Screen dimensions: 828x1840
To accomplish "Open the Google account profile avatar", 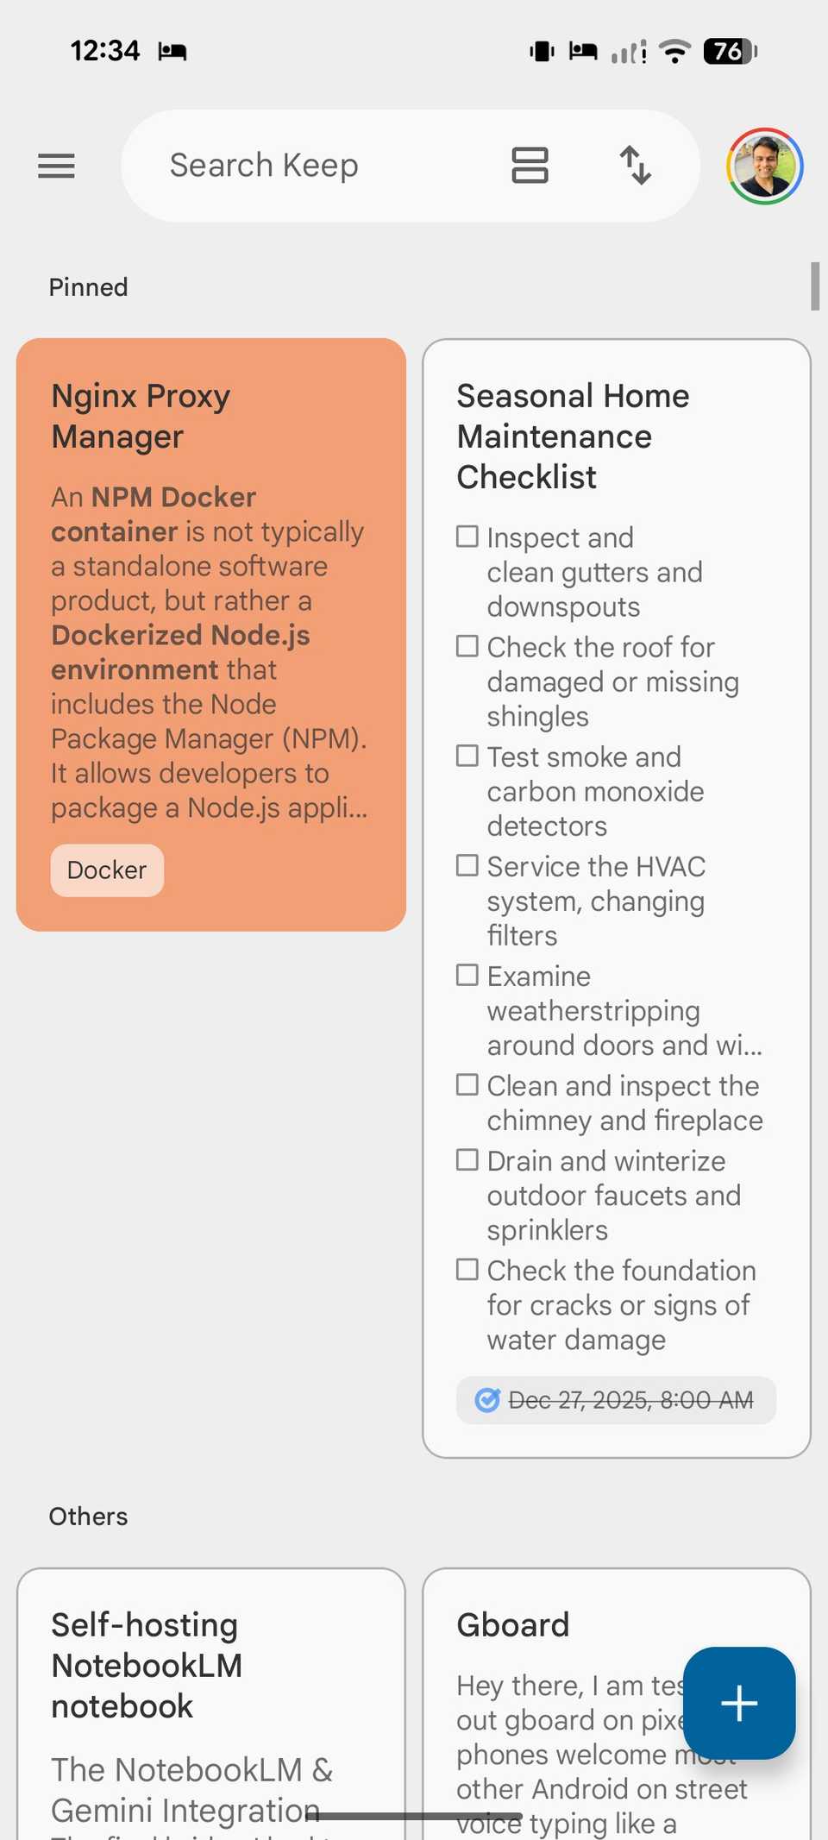I will 764,166.
